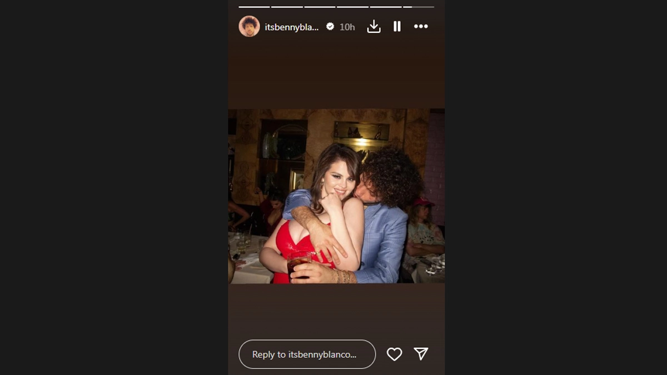Jump to the first story progress segment
Viewport: 667px width, 375px height.
pos(254,7)
